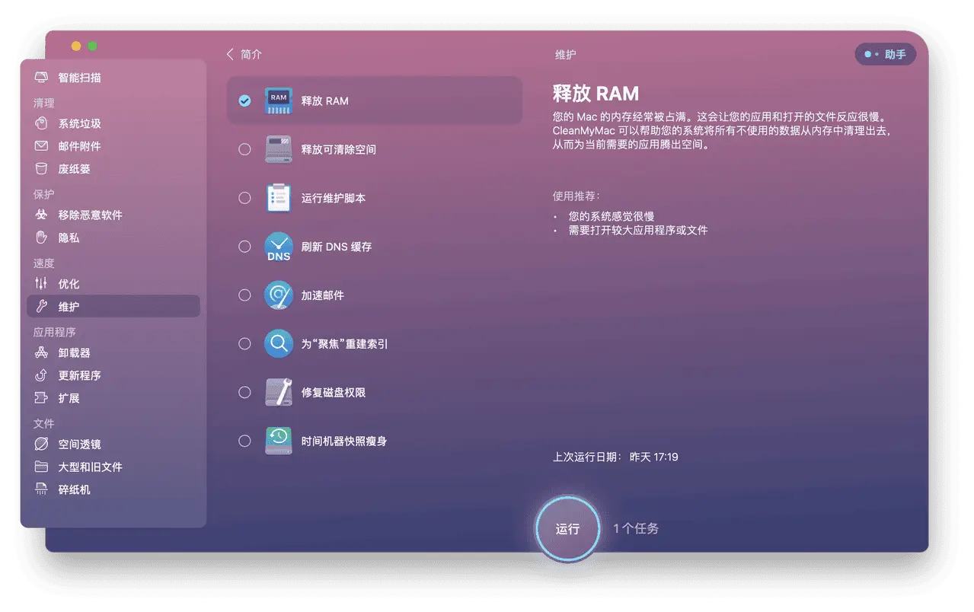This screenshot has height=612, width=974.
Task: Enable the 运行维护脚本 task
Action: click(x=244, y=197)
